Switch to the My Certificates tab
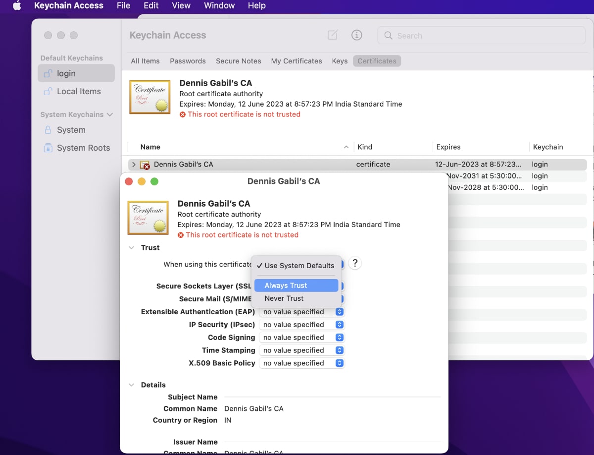 (x=296, y=61)
